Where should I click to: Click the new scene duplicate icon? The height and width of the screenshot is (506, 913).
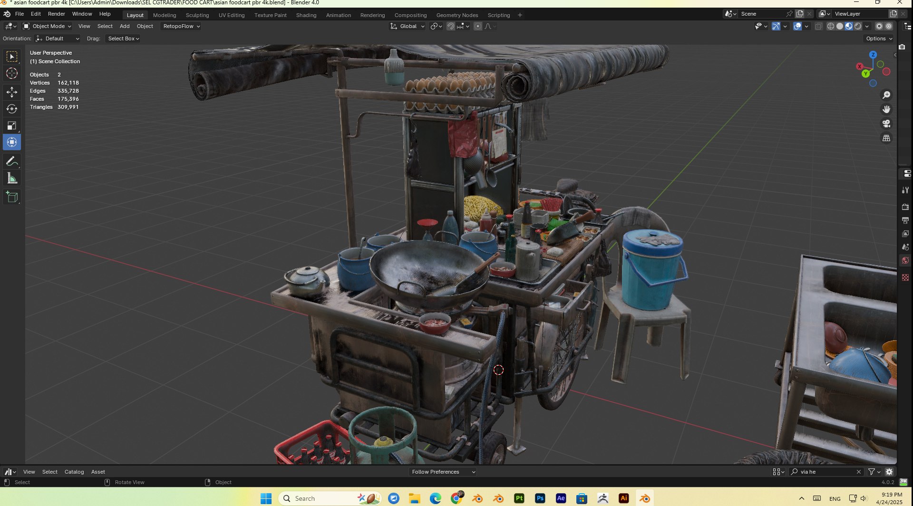tap(800, 14)
